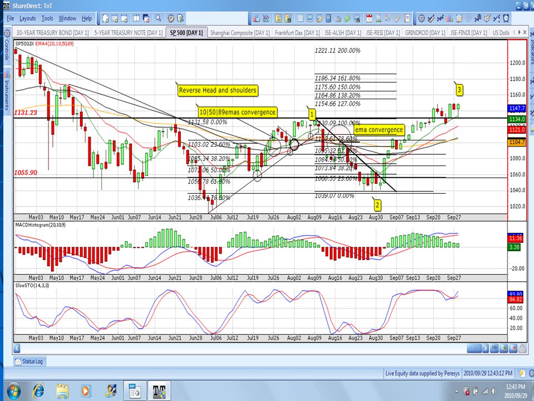Viewport: 534px width, 401px height.
Task: Click the chart horizontal scrollbar thumb
Action: [x=474, y=349]
